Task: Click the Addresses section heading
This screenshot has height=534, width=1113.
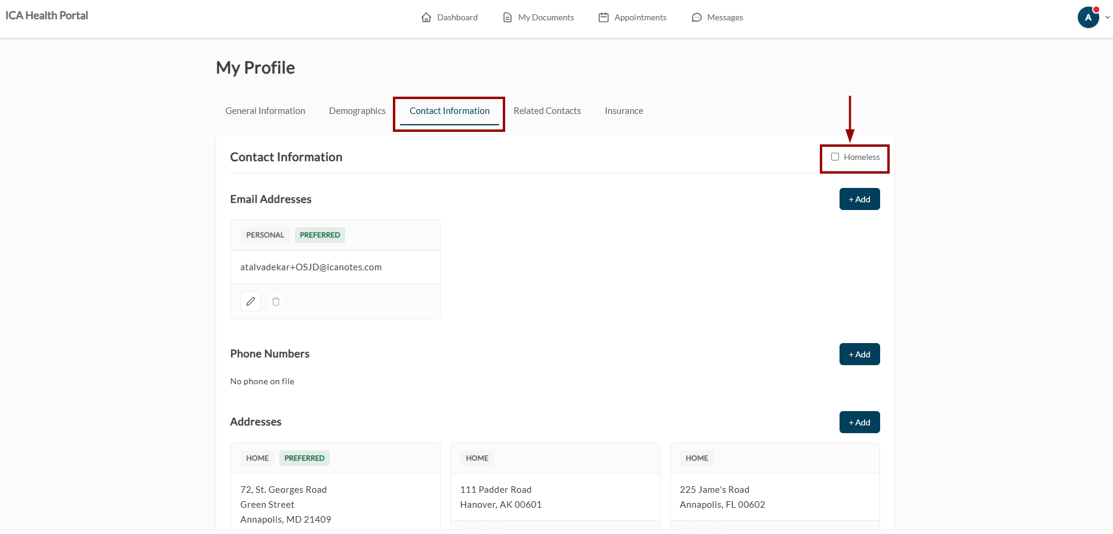Action: click(256, 422)
